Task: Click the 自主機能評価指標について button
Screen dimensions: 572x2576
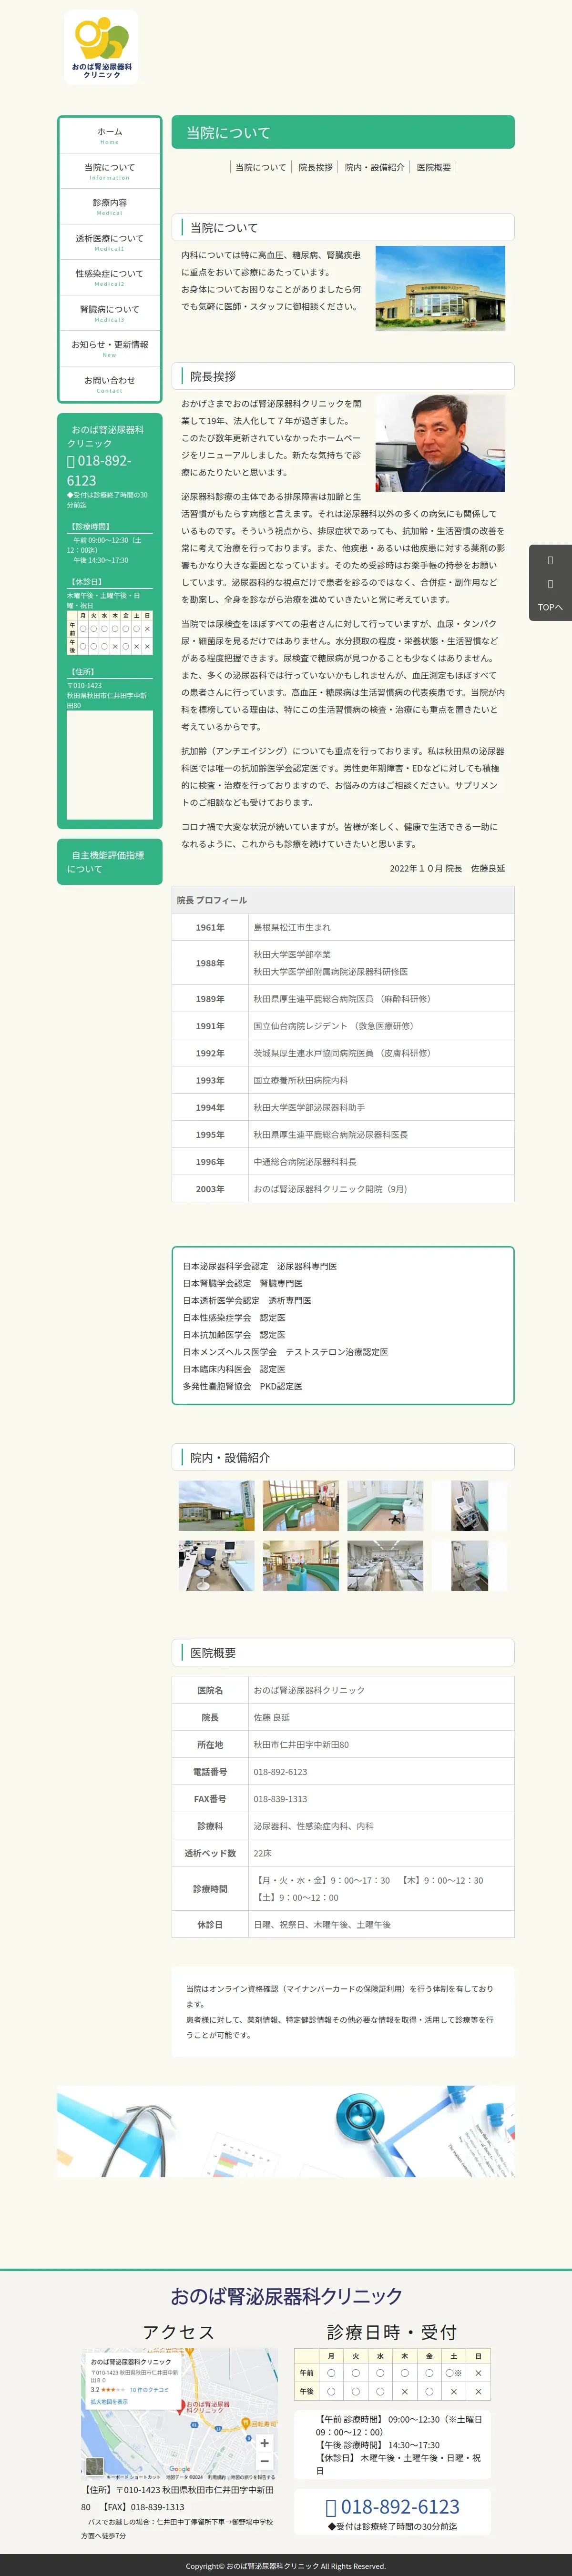Action: [110, 862]
